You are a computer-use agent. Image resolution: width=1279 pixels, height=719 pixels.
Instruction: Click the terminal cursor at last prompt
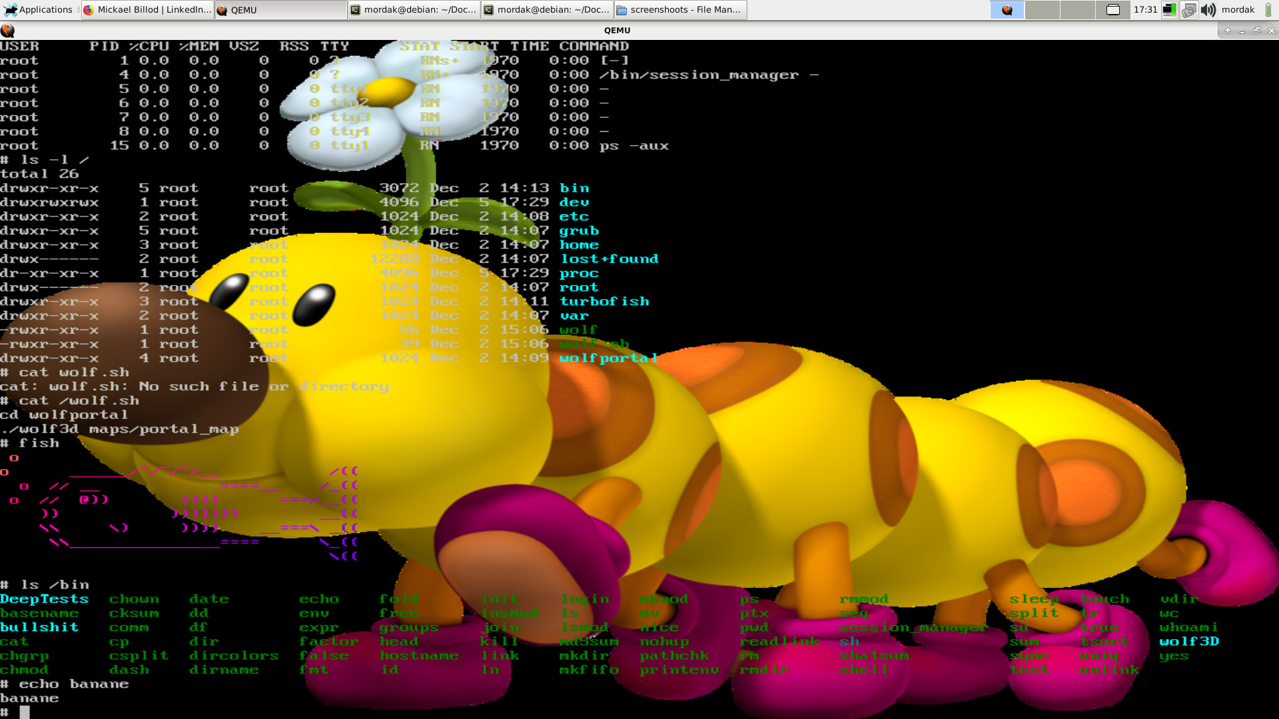[x=25, y=712]
